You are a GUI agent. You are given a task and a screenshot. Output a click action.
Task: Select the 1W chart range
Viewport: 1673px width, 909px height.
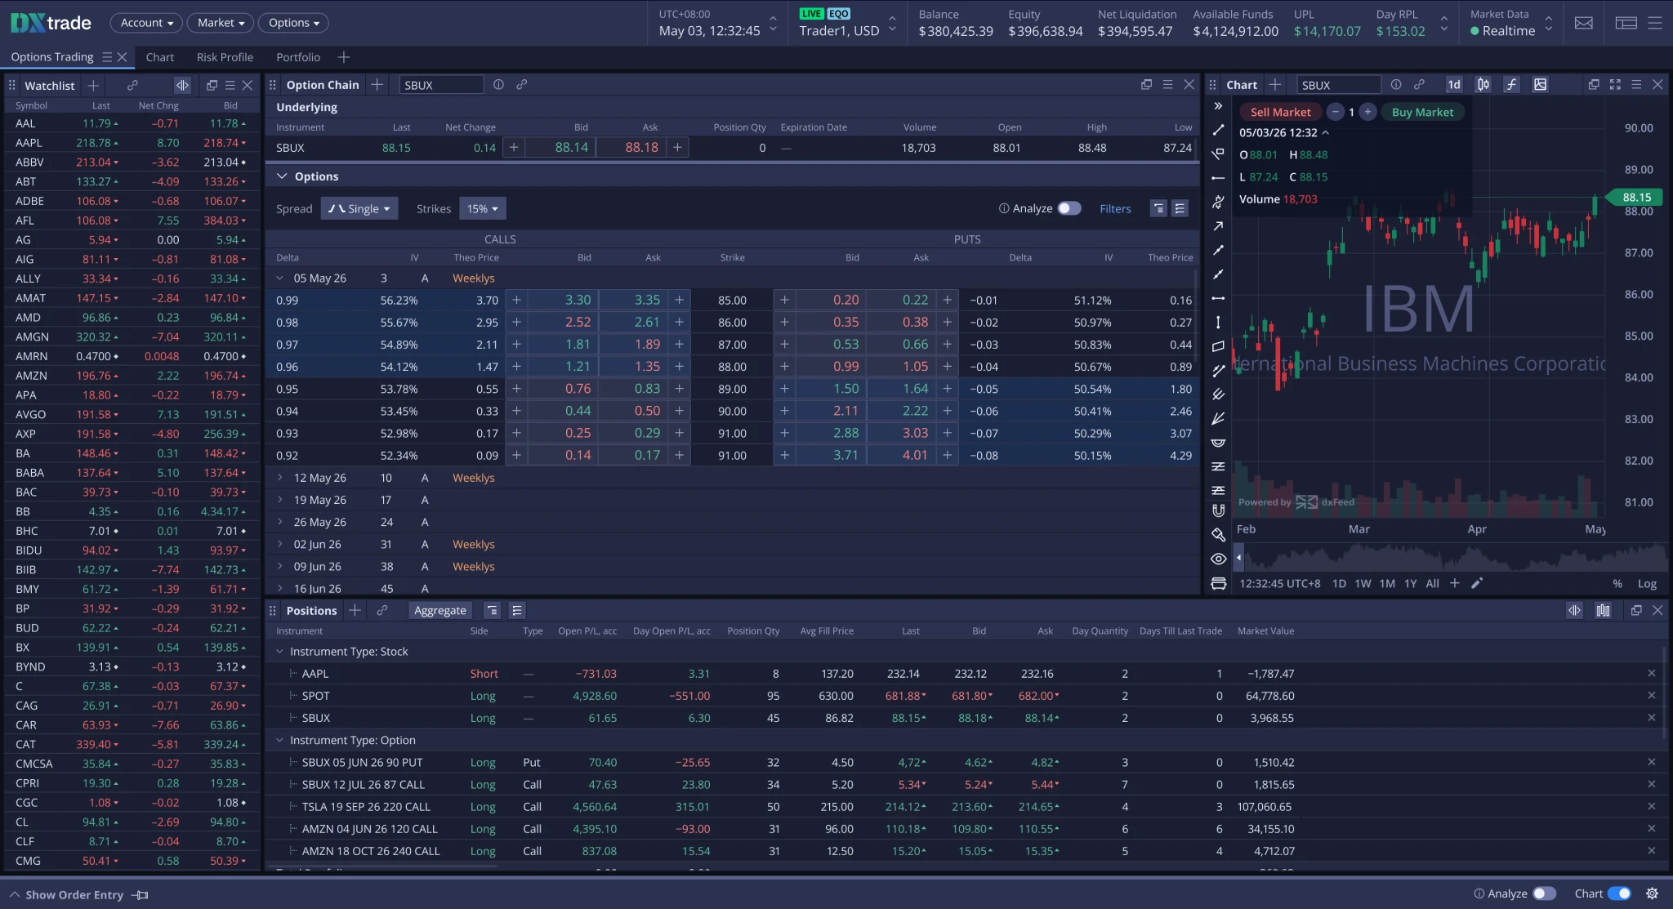tap(1363, 583)
